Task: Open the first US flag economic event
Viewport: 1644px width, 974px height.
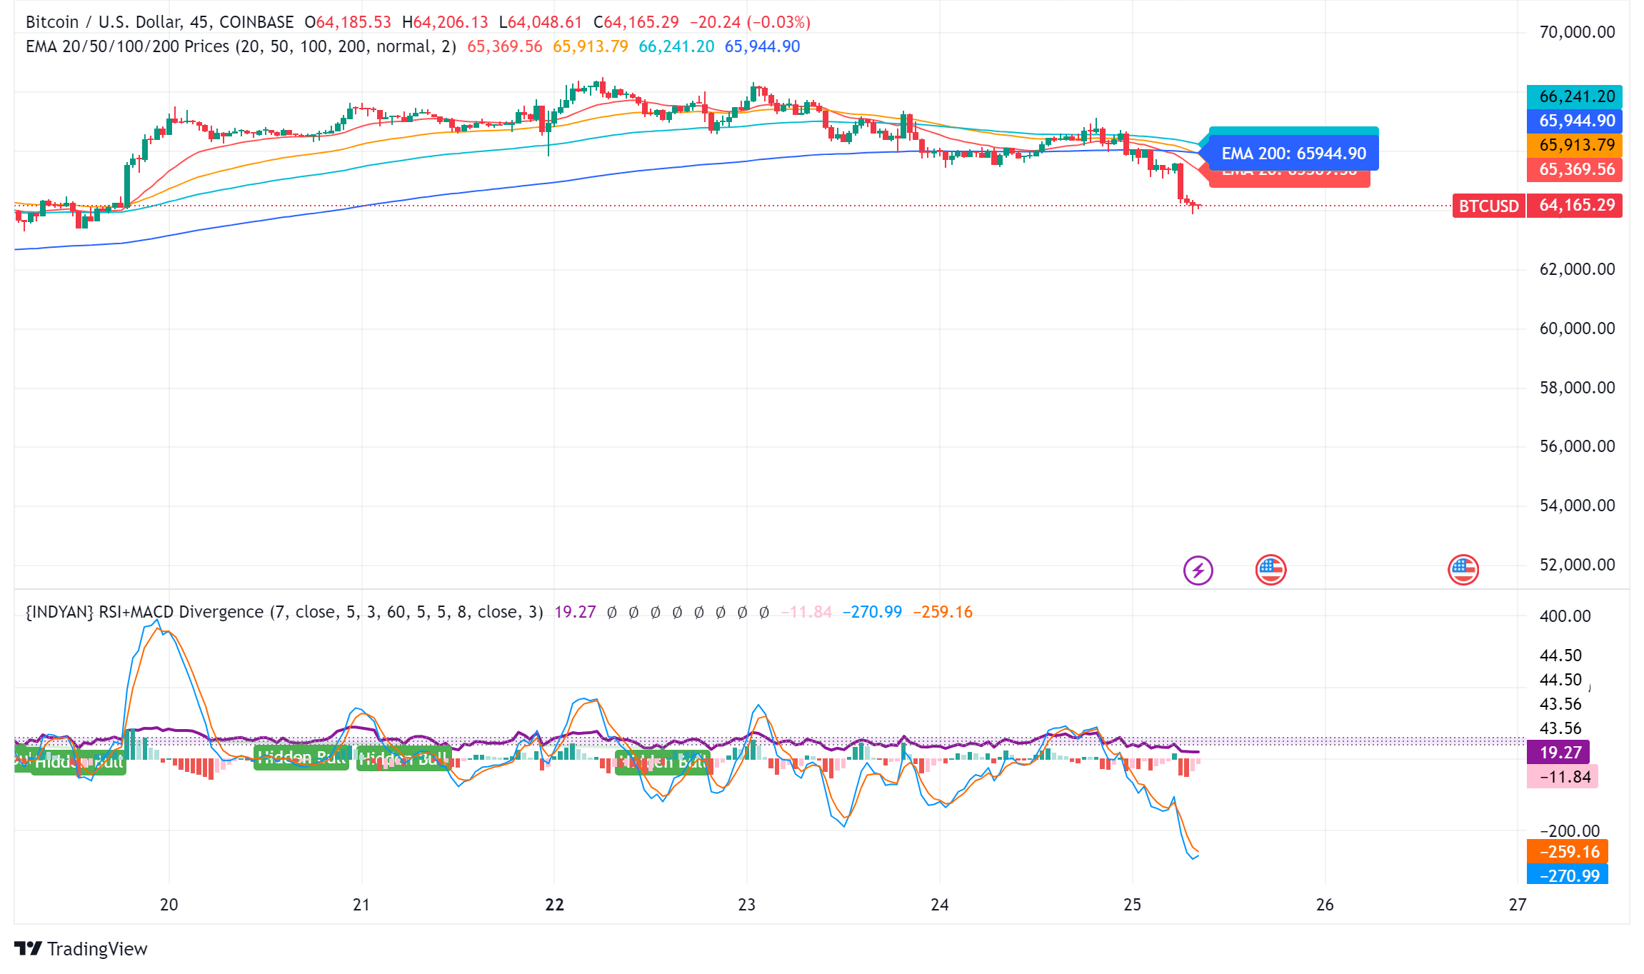Action: [x=1270, y=570]
